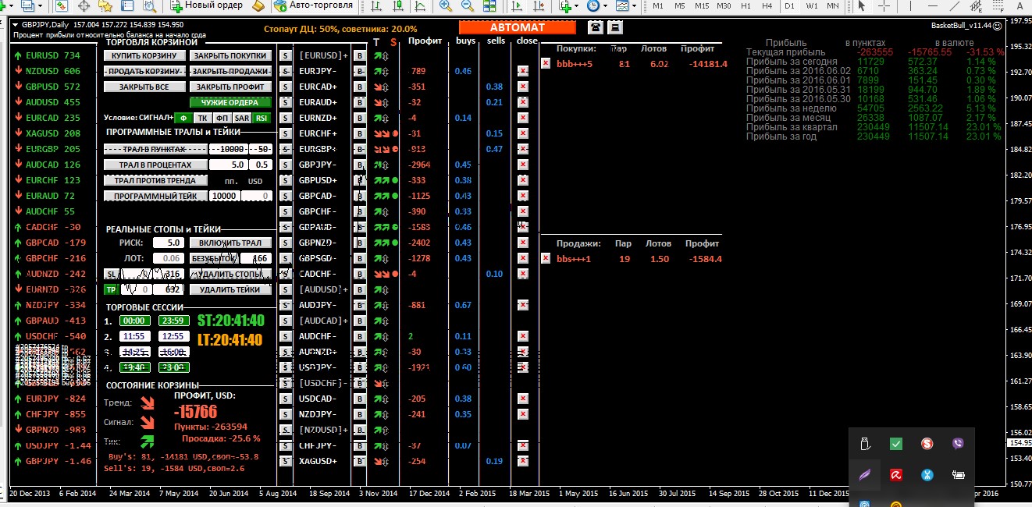
Task: Switch to the H4 timeframe
Action: tap(767, 5)
